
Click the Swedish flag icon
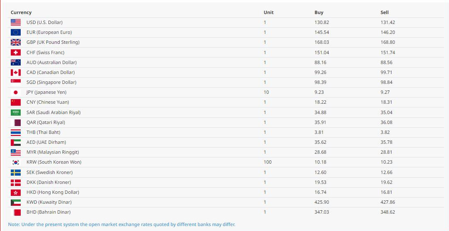(x=16, y=172)
